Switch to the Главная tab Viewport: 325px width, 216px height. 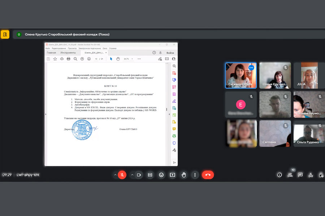(x=51, y=53)
